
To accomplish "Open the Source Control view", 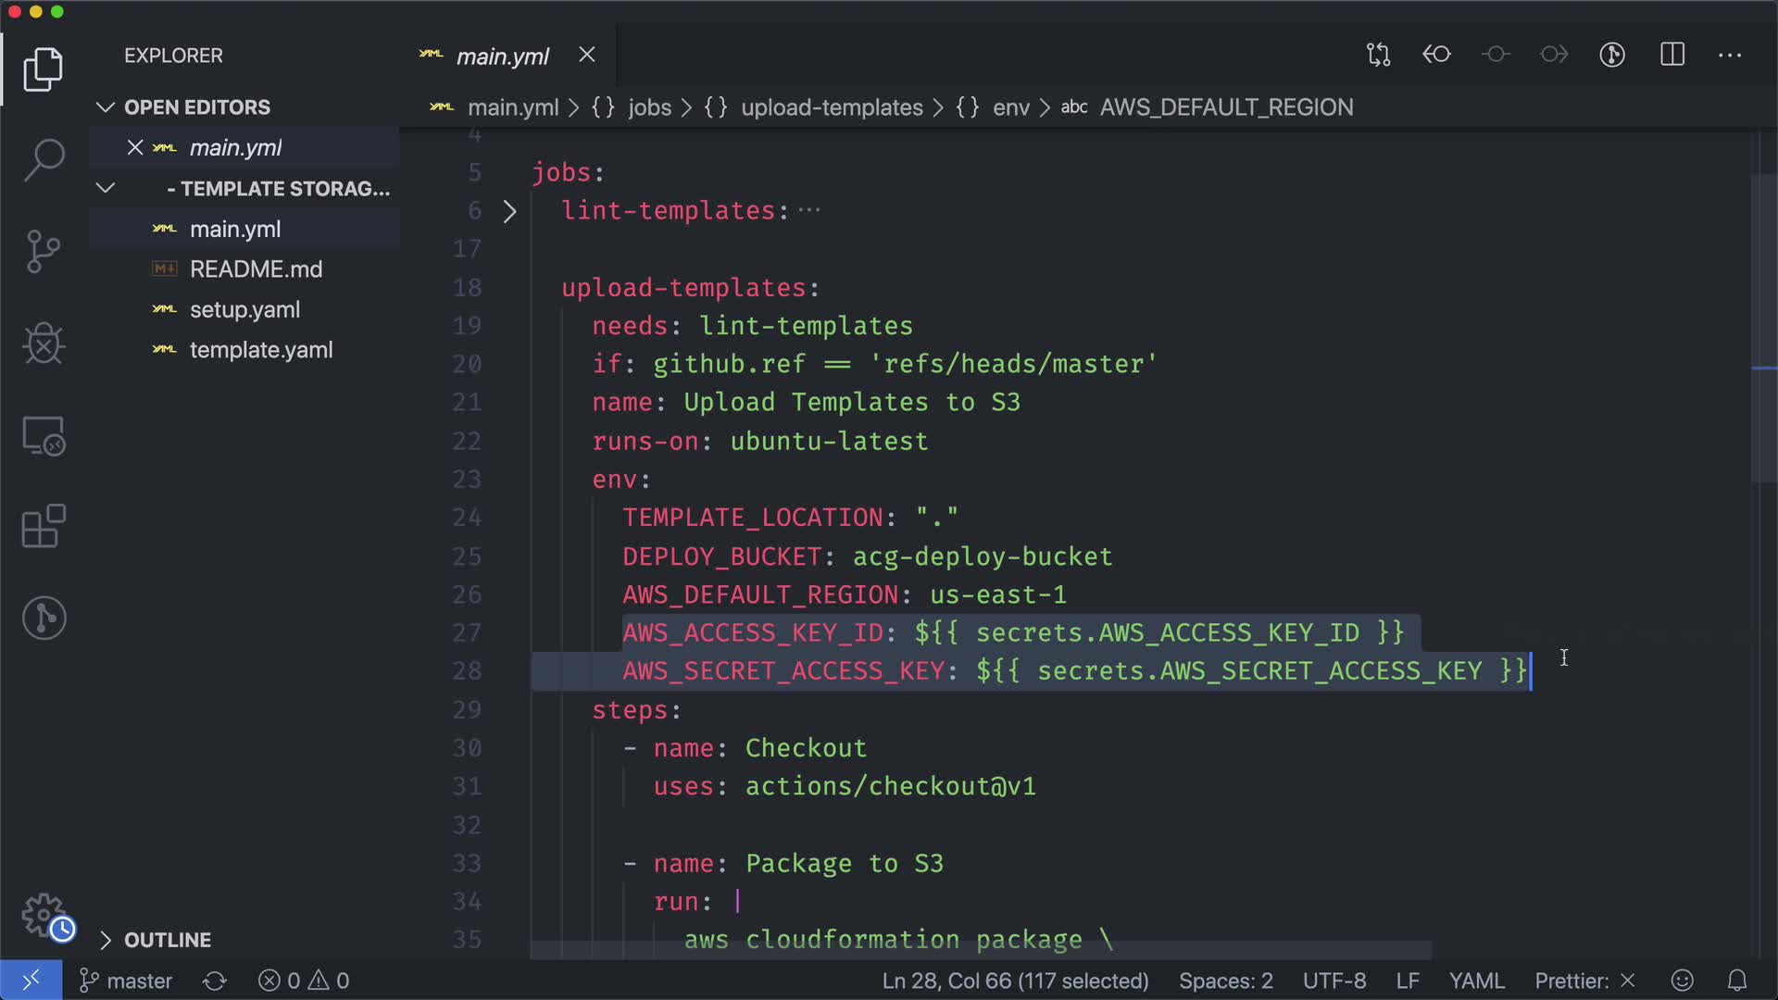I will [x=44, y=251].
